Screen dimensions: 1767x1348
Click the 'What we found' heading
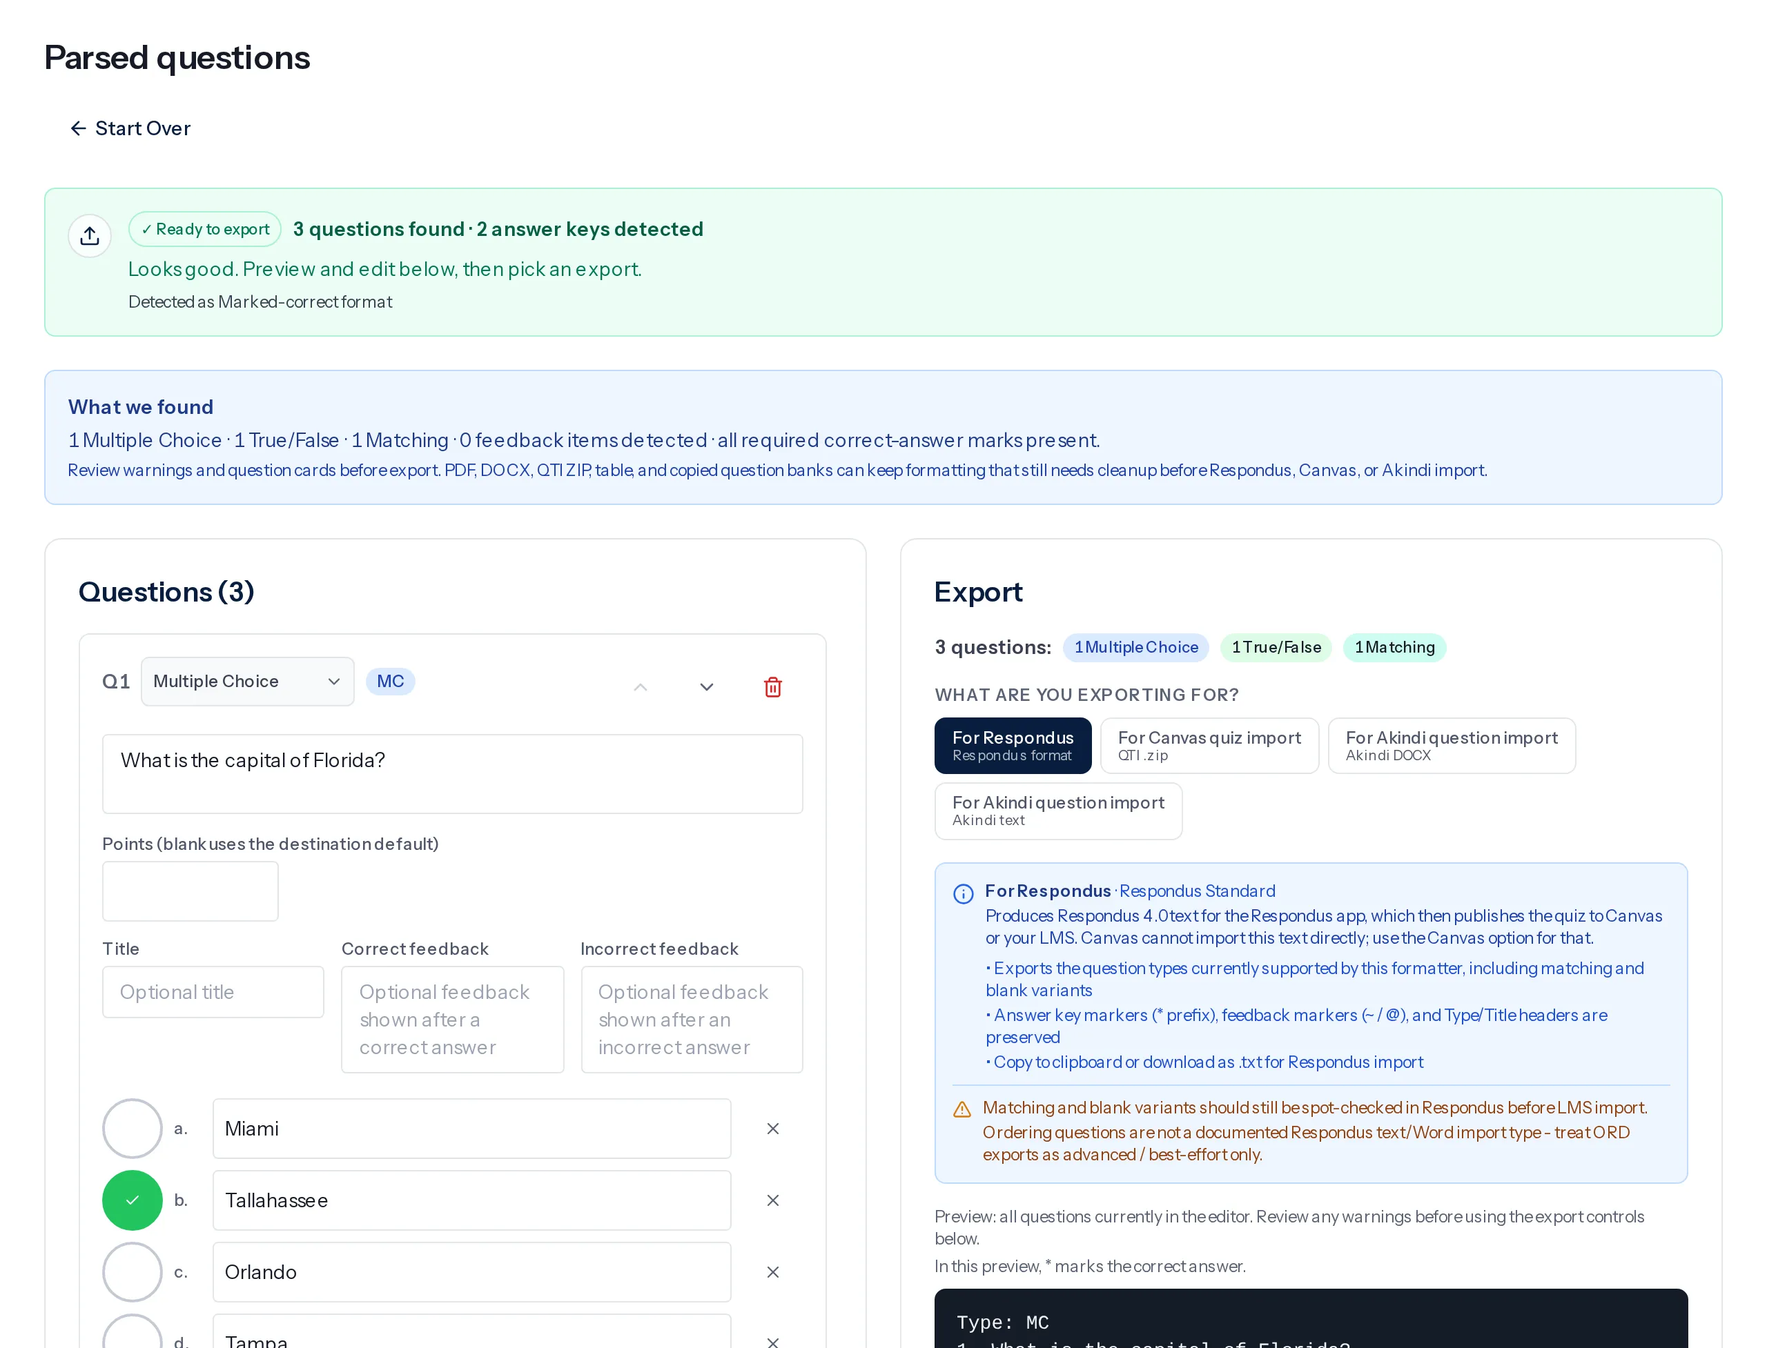[x=141, y=407]
